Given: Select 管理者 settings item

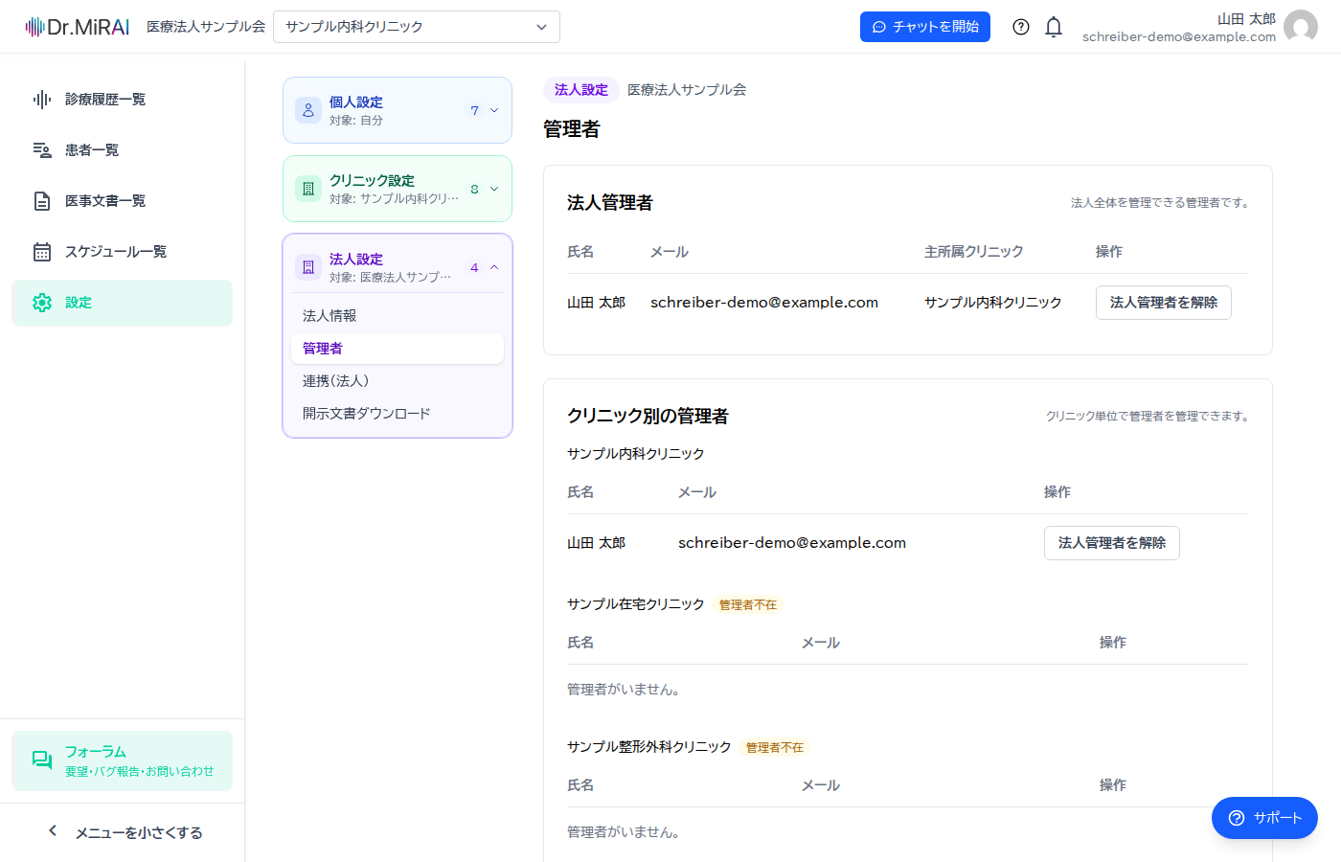Looking at the screenshot, I should tap(398, 349).
